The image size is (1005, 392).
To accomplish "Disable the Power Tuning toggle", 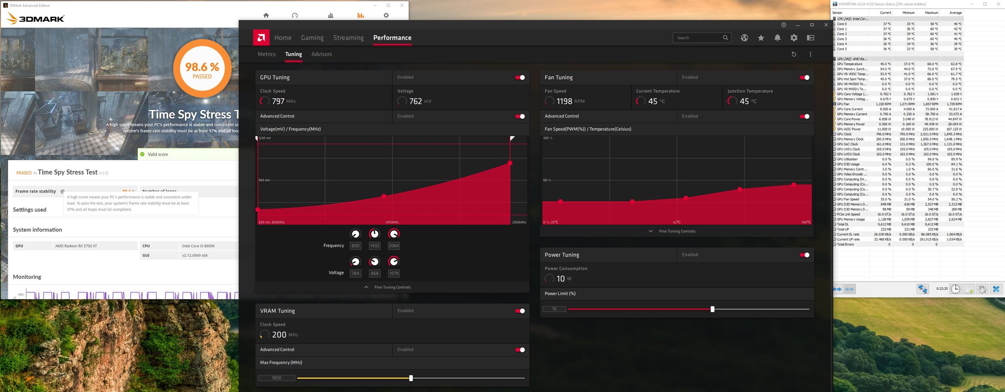I will [x=805, y=255].
